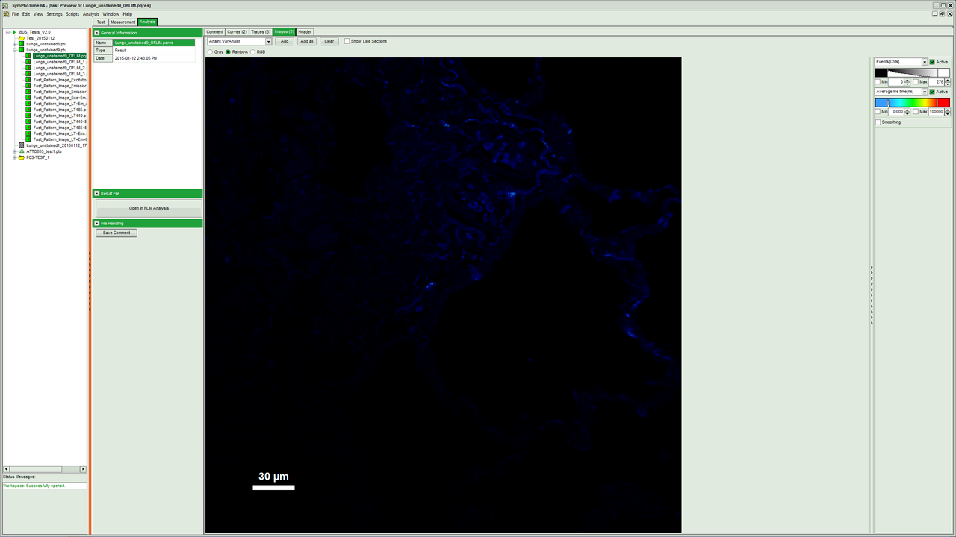
Task: Select the Gray color mode radio button
Action: [210, 52]
